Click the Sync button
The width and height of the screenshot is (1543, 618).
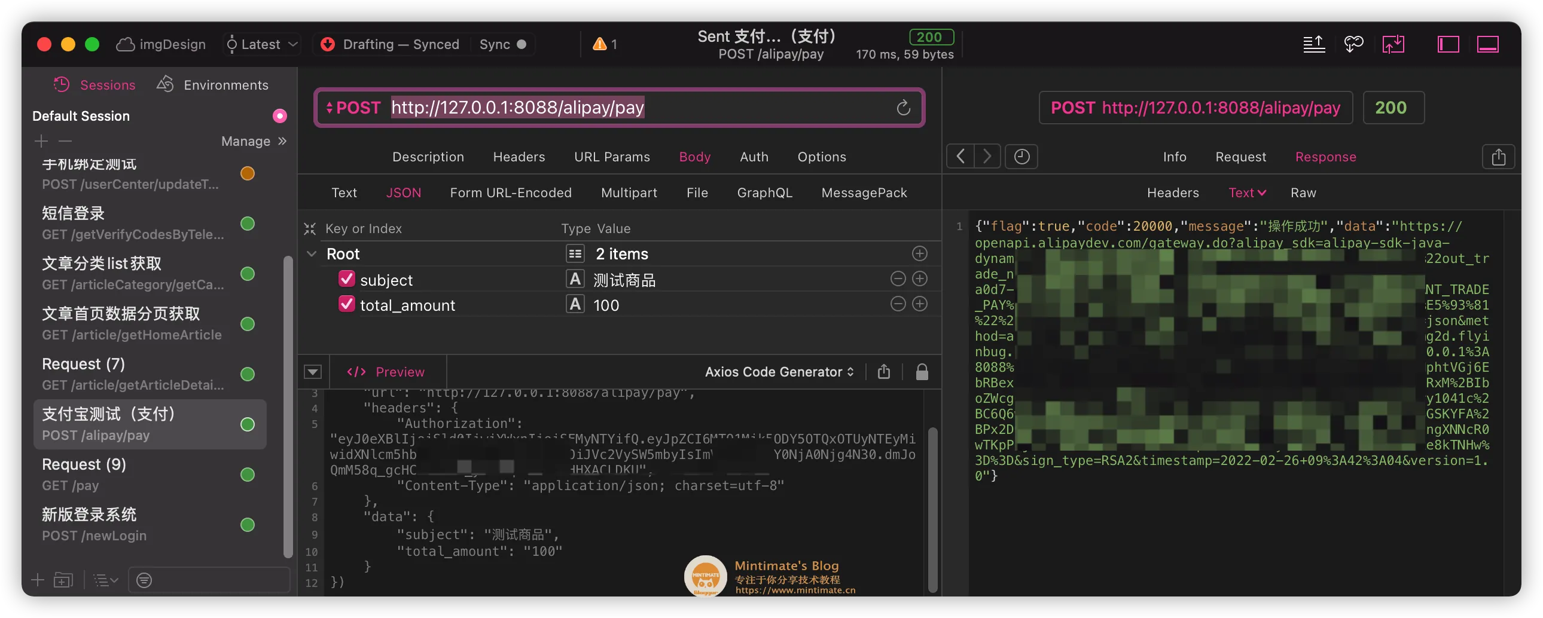(x=502, y=44)
